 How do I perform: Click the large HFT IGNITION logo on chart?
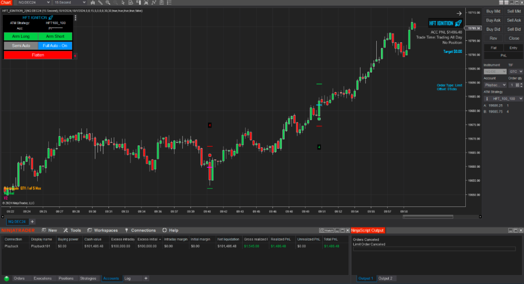coord(445,23)
